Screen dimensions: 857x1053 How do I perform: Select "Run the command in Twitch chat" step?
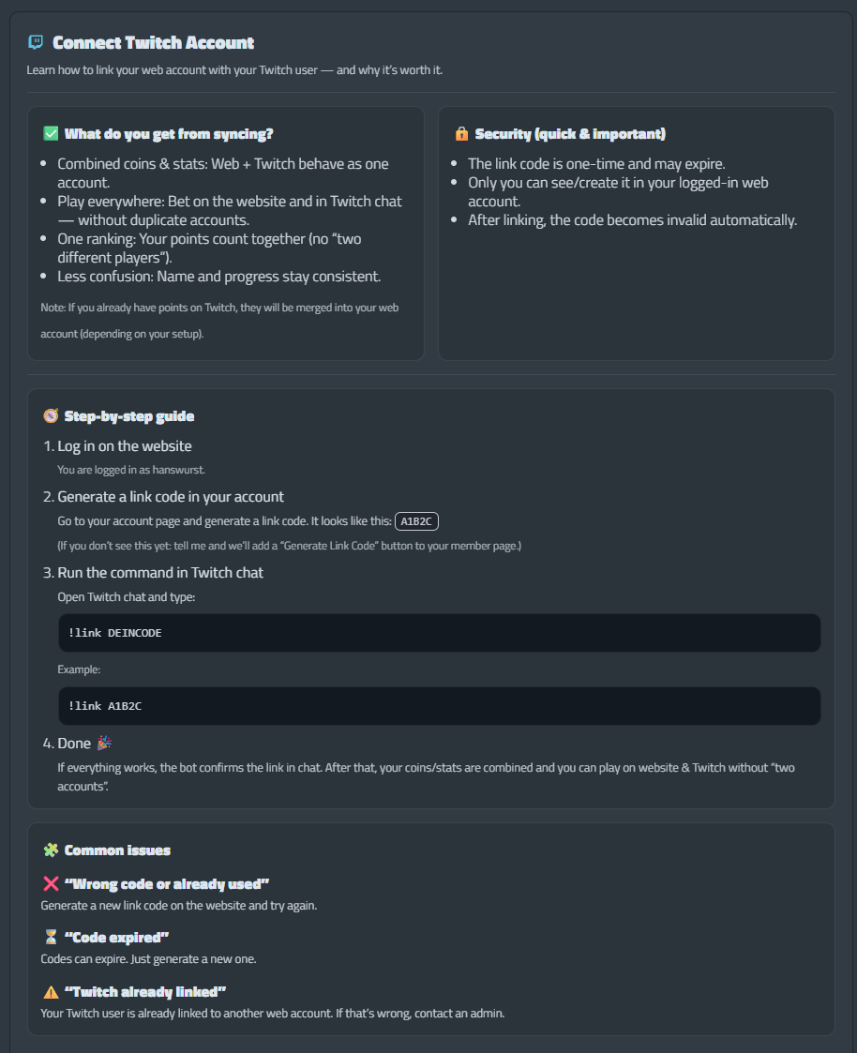160,573
